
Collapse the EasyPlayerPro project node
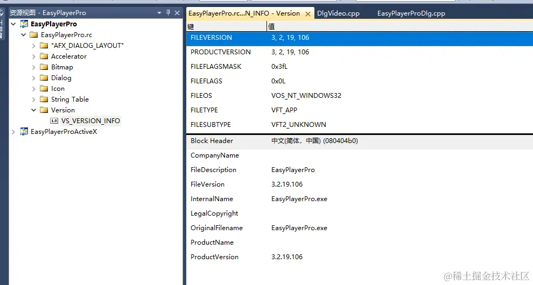pyautogui.click(x=13, y=24)
